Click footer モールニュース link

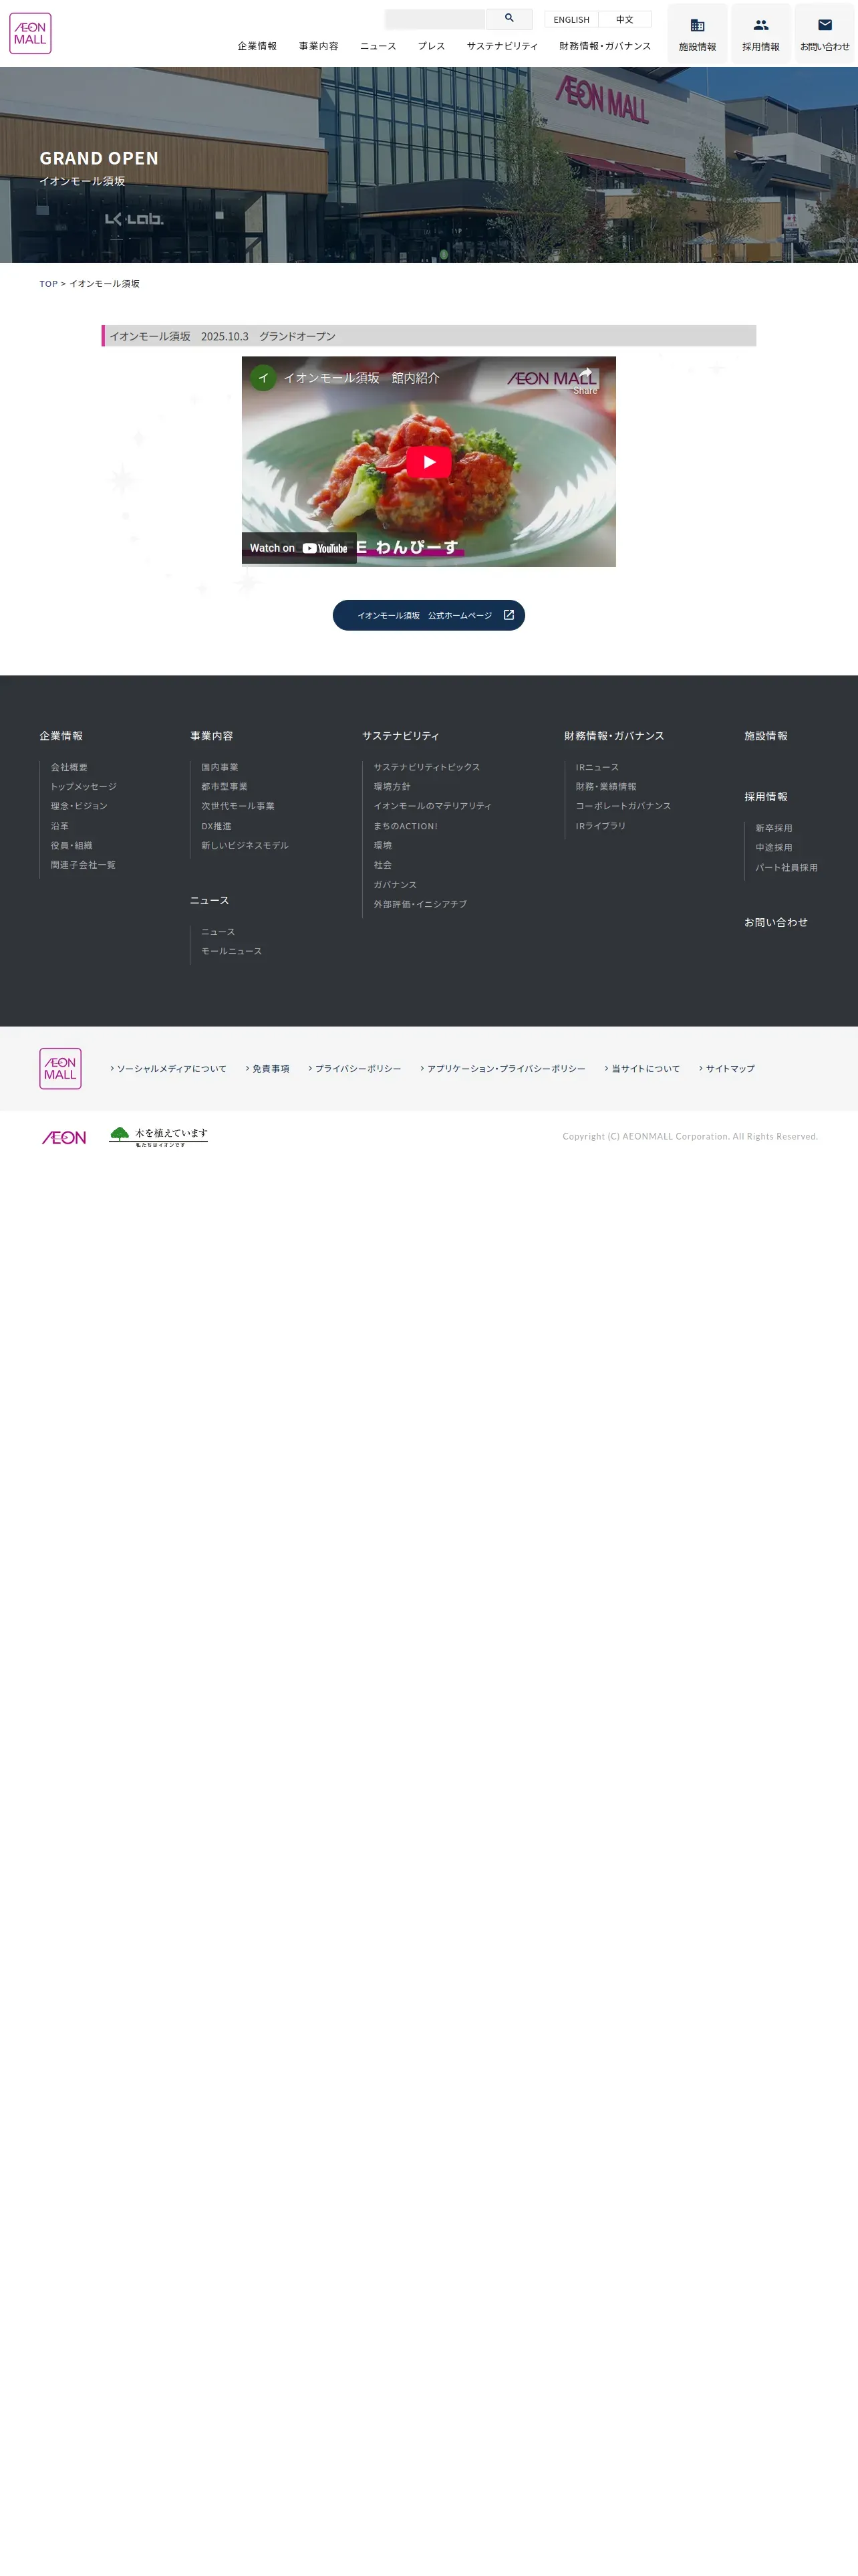pos(232,951)
